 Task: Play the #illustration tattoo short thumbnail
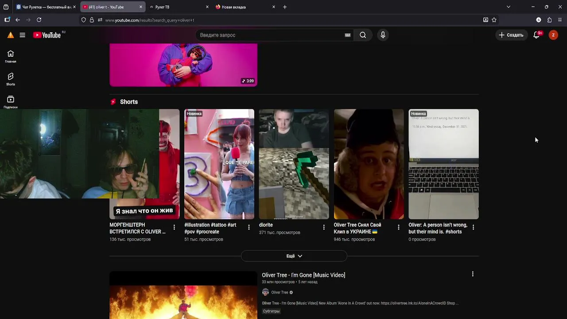coord(219,164)
